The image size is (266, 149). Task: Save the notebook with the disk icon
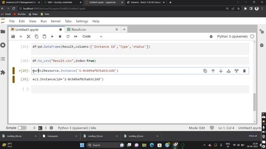(x=13, y=36)
